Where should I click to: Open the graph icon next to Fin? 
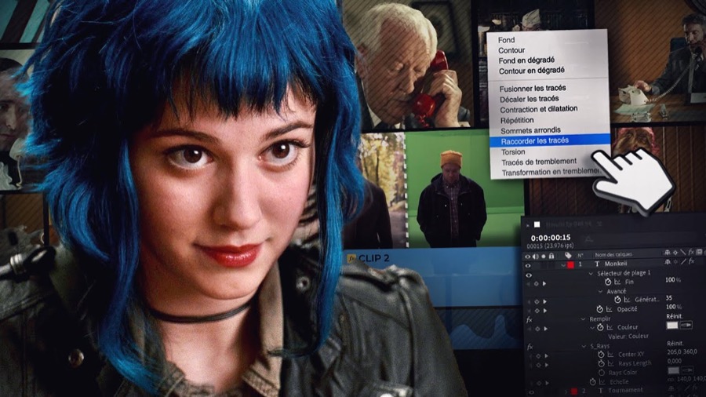point(618,282)
